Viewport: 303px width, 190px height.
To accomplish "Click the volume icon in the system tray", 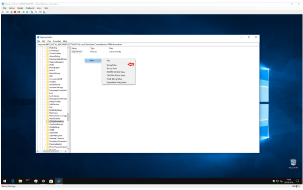I will (x=281, y=181).
